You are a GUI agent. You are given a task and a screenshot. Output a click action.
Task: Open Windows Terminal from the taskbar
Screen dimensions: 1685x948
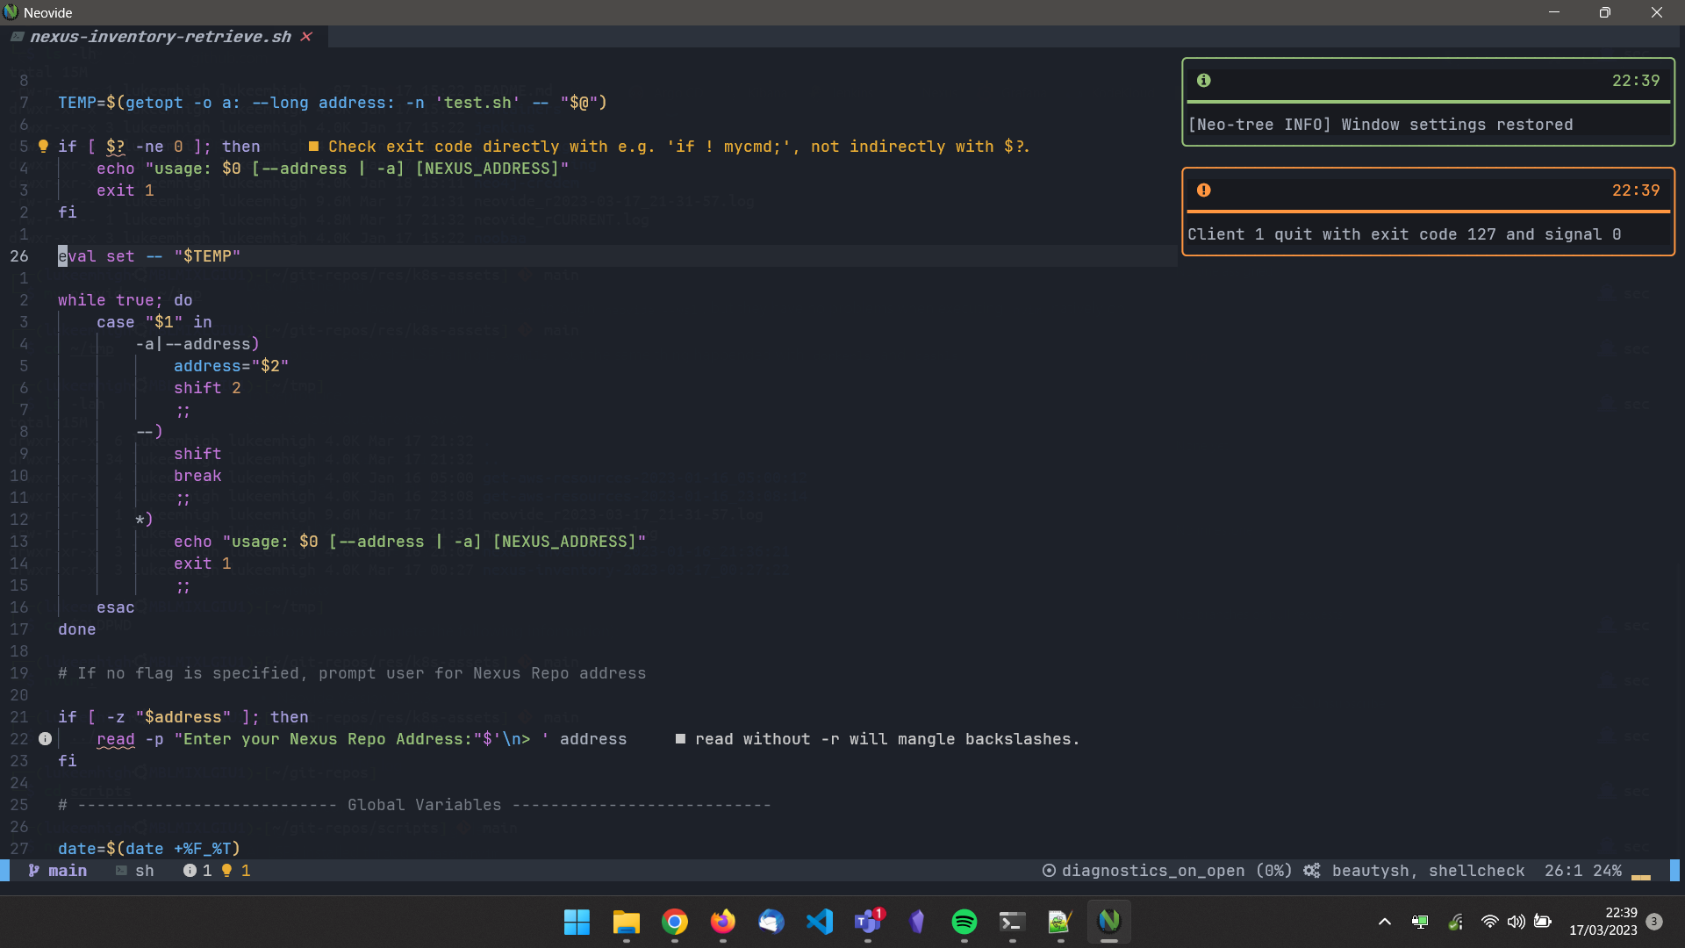click(1012, 922)
